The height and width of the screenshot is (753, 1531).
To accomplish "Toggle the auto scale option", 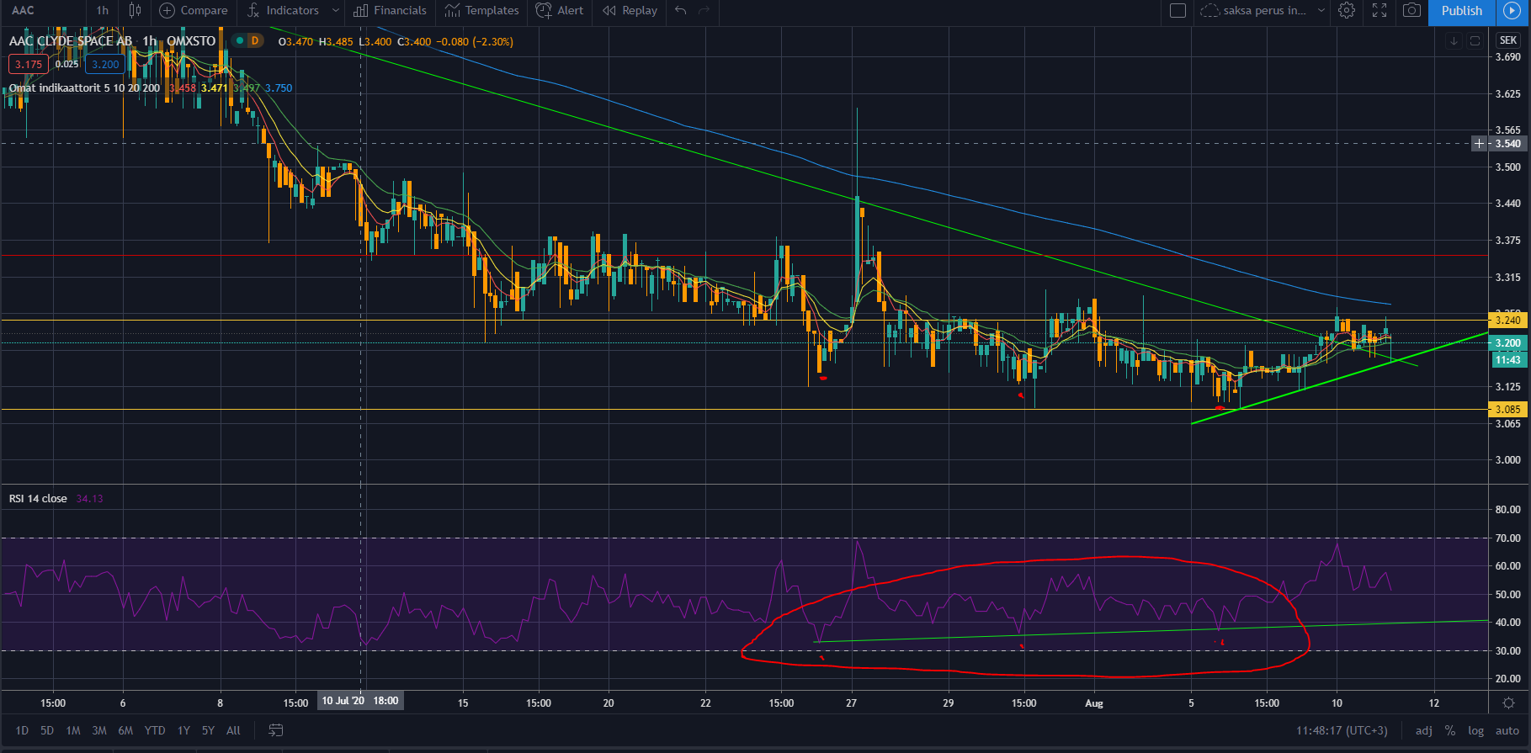I will tap(1507, 730).
